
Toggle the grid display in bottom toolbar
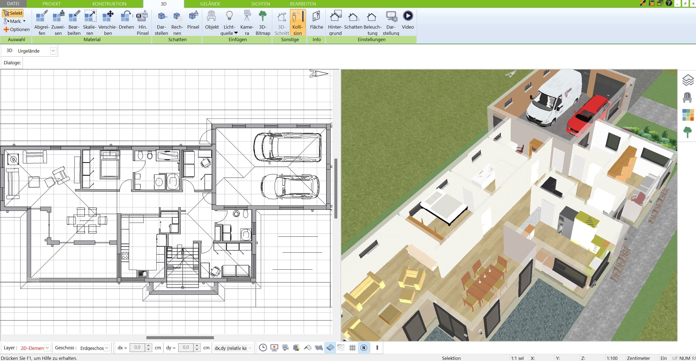coord(352,348)
